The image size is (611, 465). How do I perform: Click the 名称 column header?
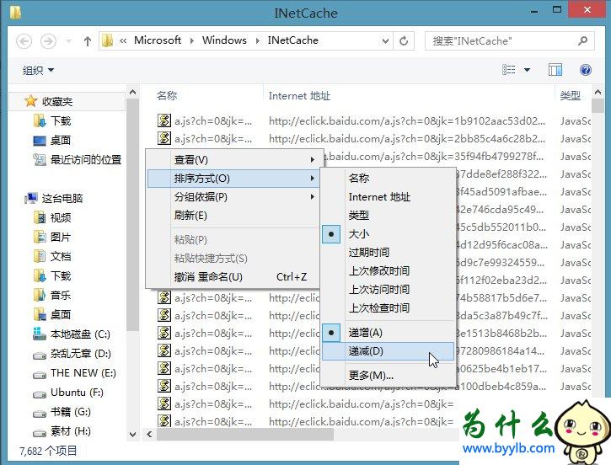[167, 96]
